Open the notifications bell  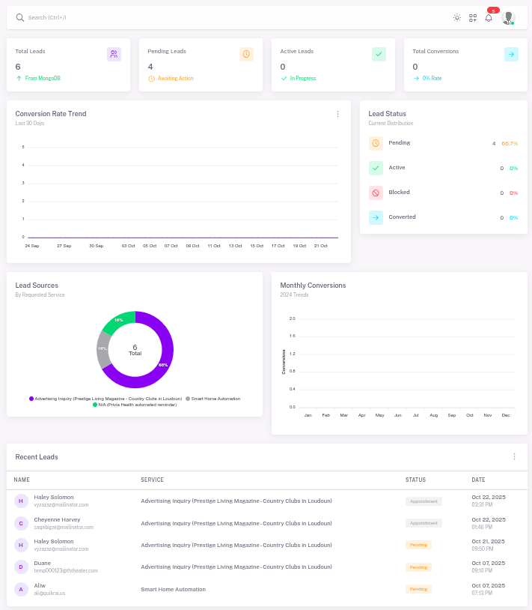pos(489,17)
